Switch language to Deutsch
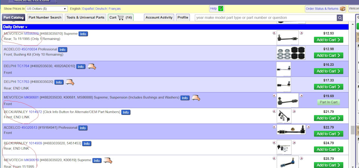359x168 pixels. (x=101, y=9)
